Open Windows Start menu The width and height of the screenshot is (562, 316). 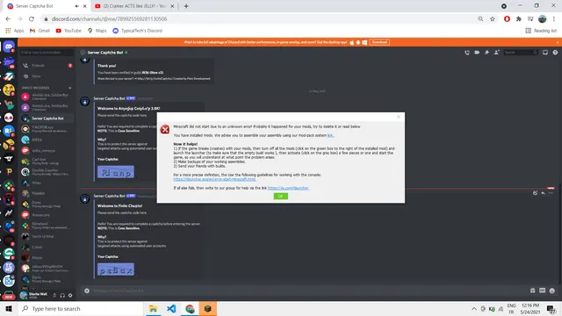tap(9, 308)
